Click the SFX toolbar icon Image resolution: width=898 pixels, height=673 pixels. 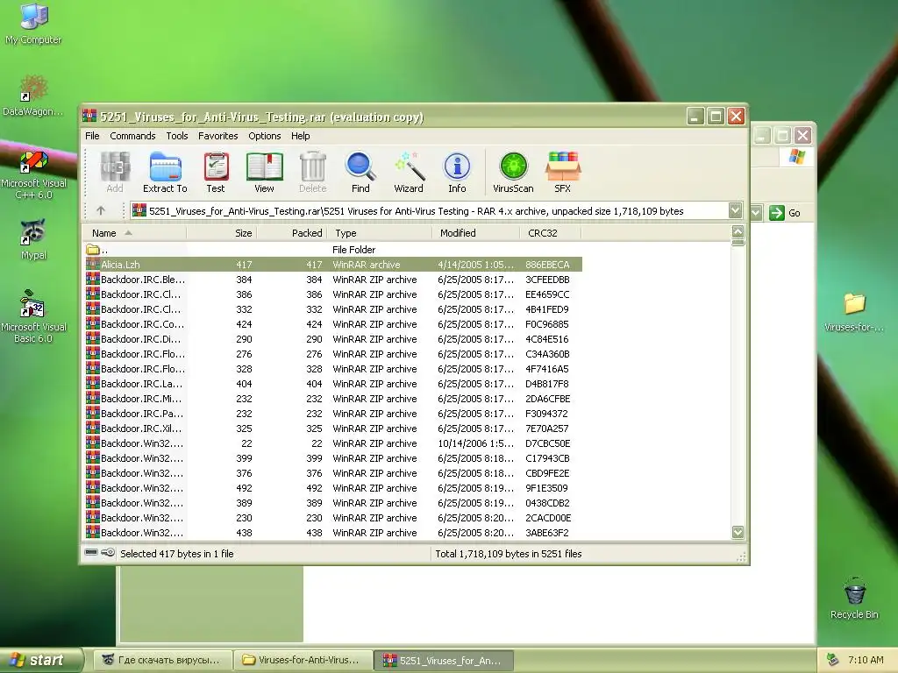coord(562,173)
